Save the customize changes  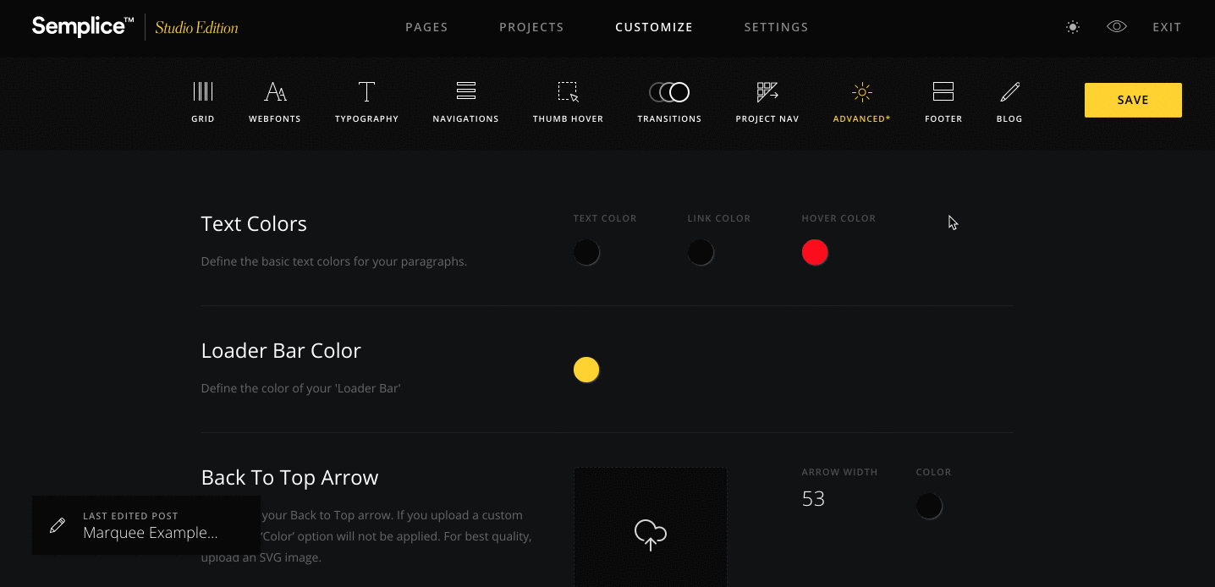tap(1133, 100)
